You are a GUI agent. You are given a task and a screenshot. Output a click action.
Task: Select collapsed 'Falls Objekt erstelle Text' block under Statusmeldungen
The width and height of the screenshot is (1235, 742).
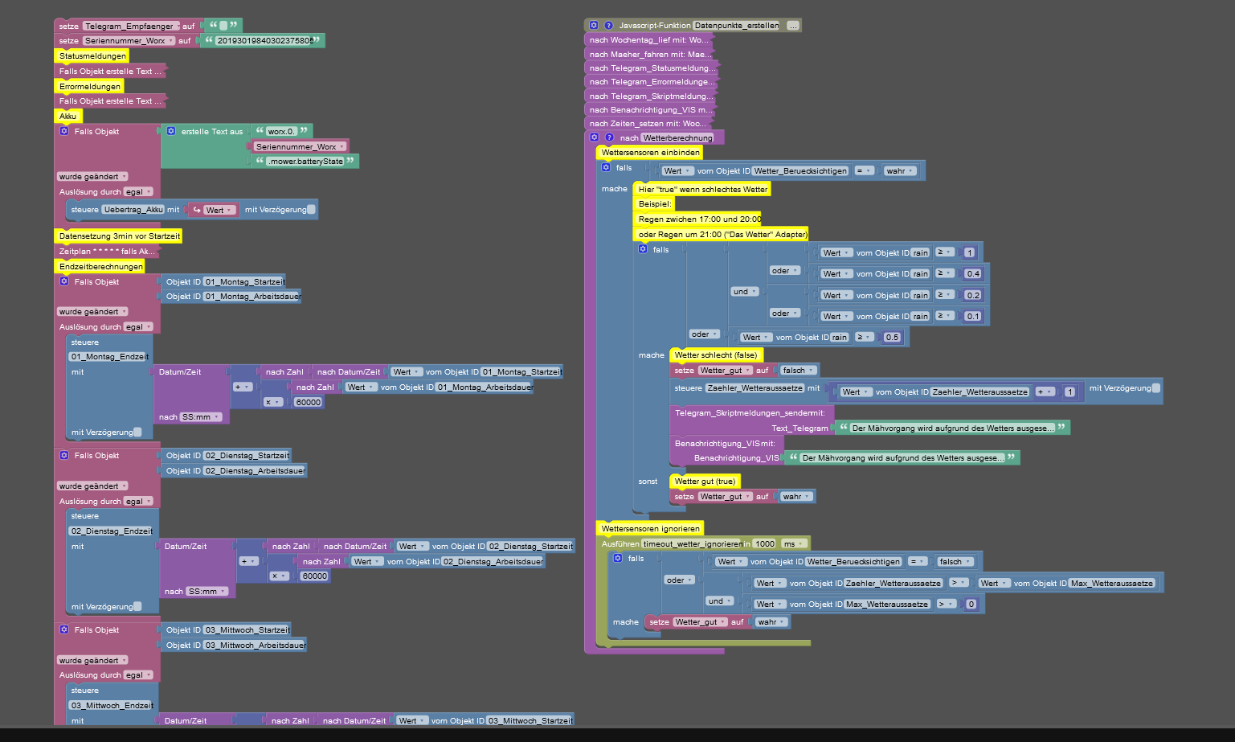(x=111, y=72)
